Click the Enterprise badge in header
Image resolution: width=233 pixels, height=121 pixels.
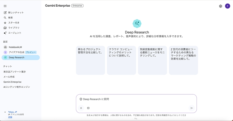point(77,6)
